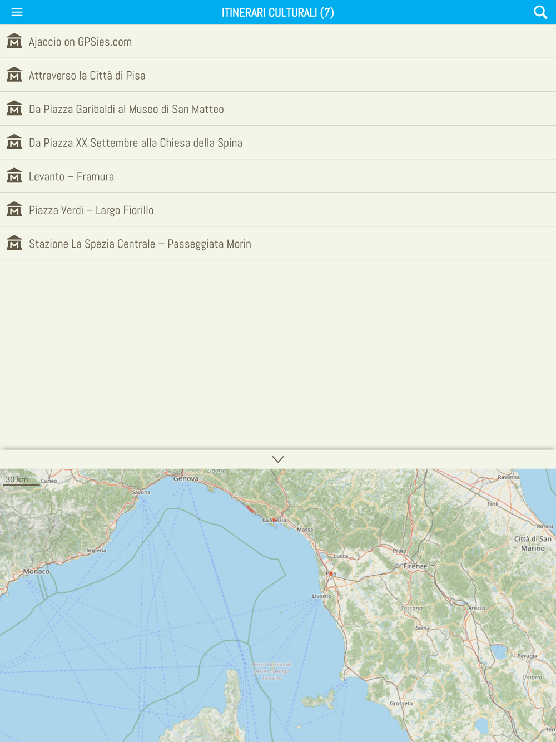
Task: Open Stazione La Spezia Centrale – Passeggiata Morin
Action: [x=140, y=244]
